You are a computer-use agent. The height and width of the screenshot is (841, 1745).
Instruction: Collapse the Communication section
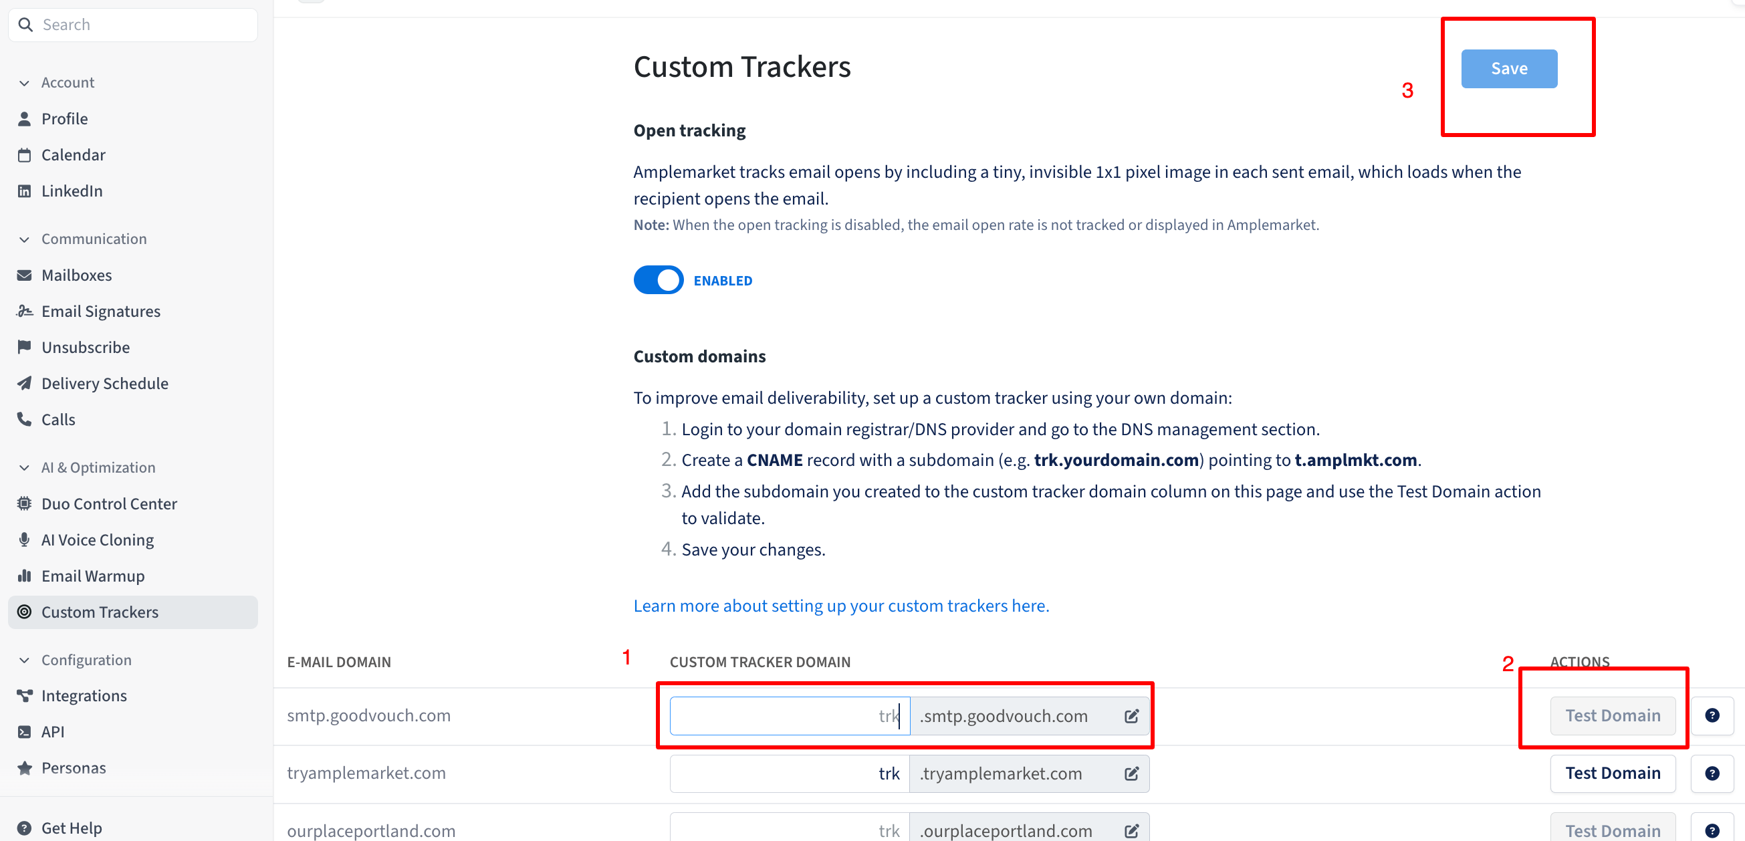click(x=24, y=239)
